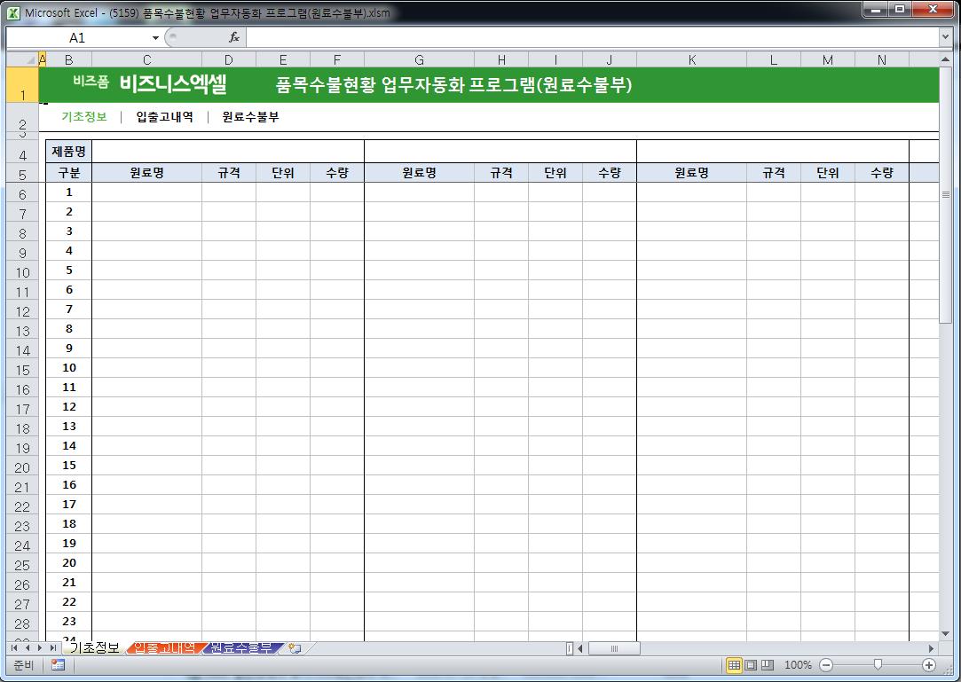The image size is (961, 682).
Task: Click the 입출고내역 link in header navigation
Action: click(164, 116)
